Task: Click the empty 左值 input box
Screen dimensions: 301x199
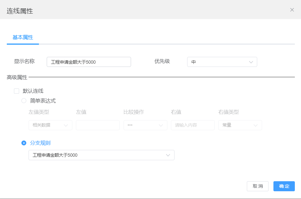Action: 98,125
